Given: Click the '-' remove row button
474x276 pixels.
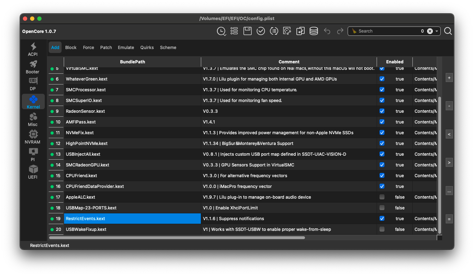Looking at the screenshot, I should click(449, 106).
